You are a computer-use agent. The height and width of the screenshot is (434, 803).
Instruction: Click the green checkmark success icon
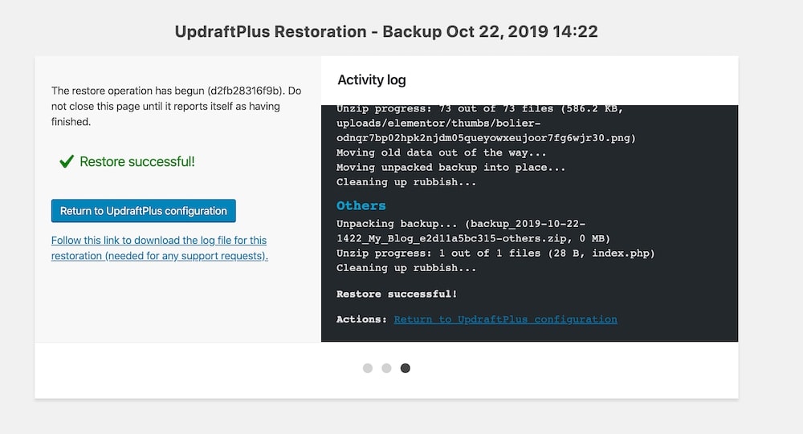tap(67, 162)
